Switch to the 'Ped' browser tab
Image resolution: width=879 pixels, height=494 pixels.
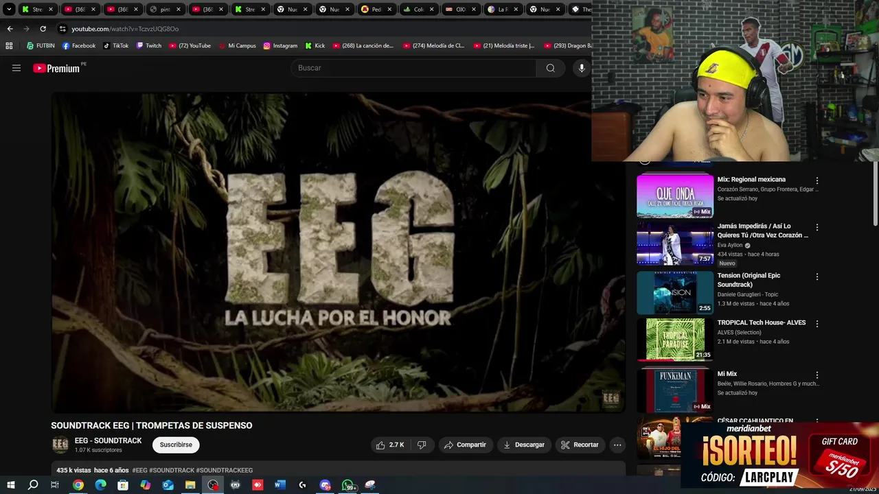[x=376, y=10]
